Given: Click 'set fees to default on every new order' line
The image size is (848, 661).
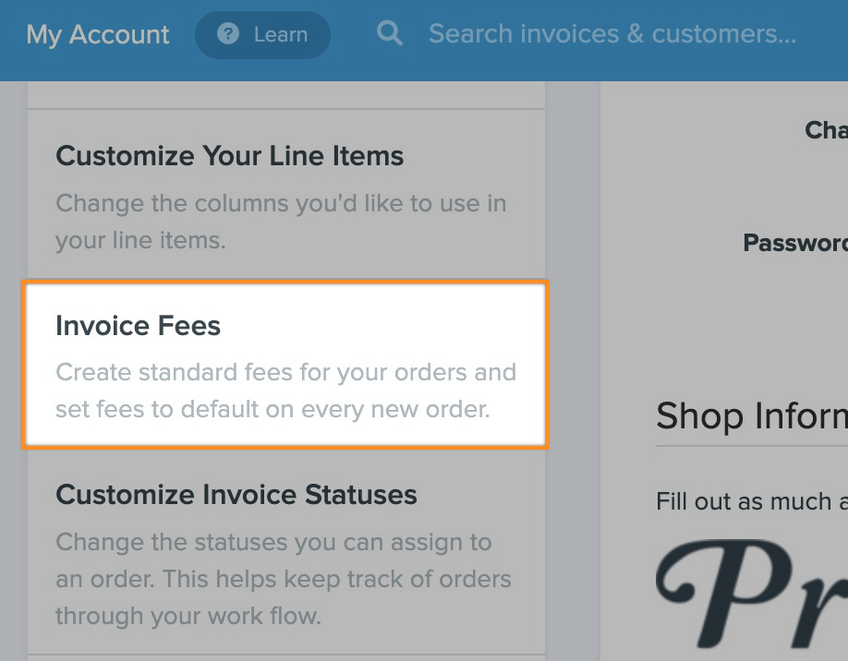Looking at the screenshot, I should click(273, 409).
